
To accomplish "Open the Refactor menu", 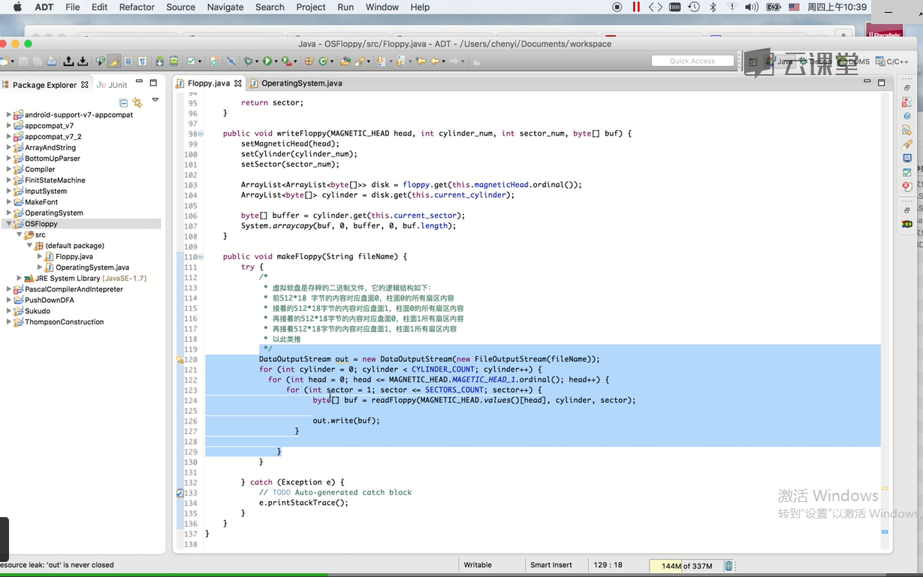I will [x=137, y=7].
